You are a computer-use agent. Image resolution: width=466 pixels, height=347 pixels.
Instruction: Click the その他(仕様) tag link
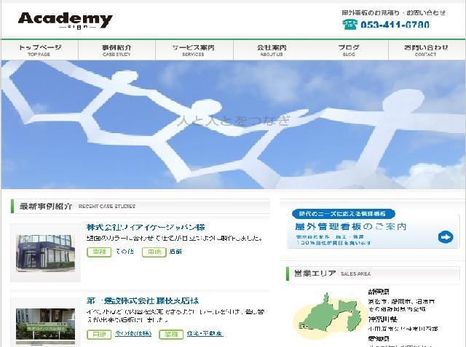coord(133,334)
